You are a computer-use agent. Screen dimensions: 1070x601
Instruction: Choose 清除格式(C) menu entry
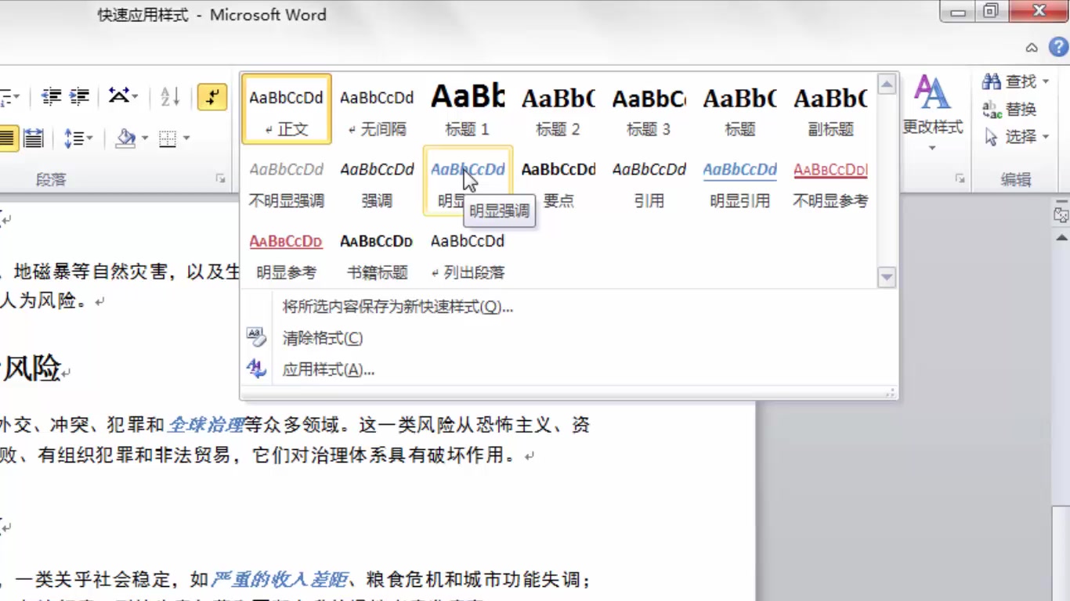(569, 338)
